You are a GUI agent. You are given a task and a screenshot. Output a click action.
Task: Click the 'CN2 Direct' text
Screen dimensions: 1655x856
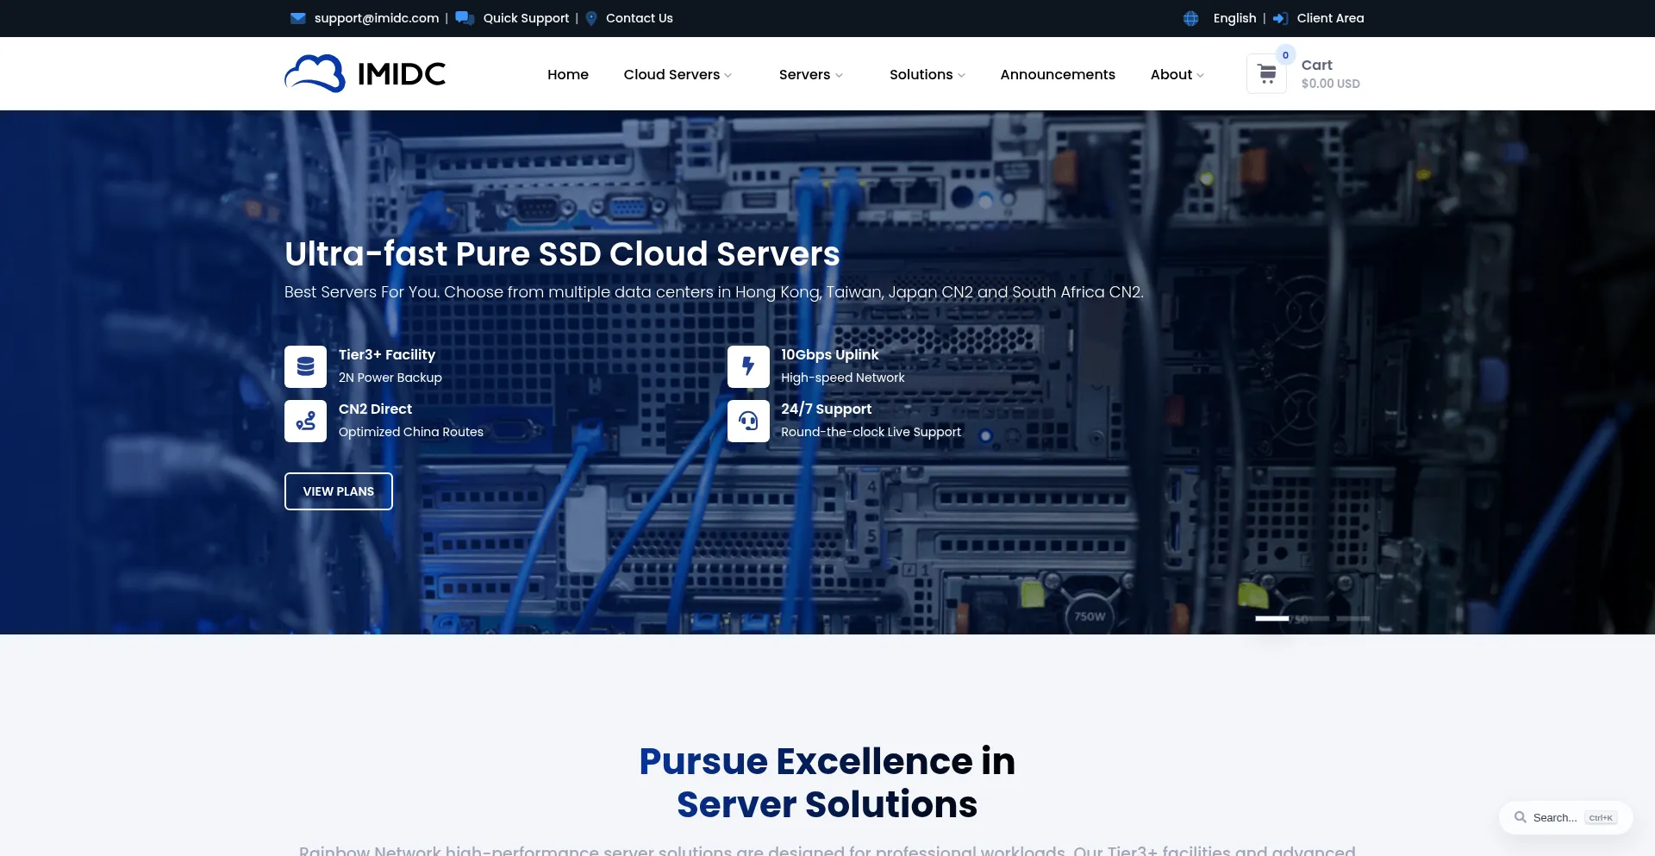pos(375,409)
